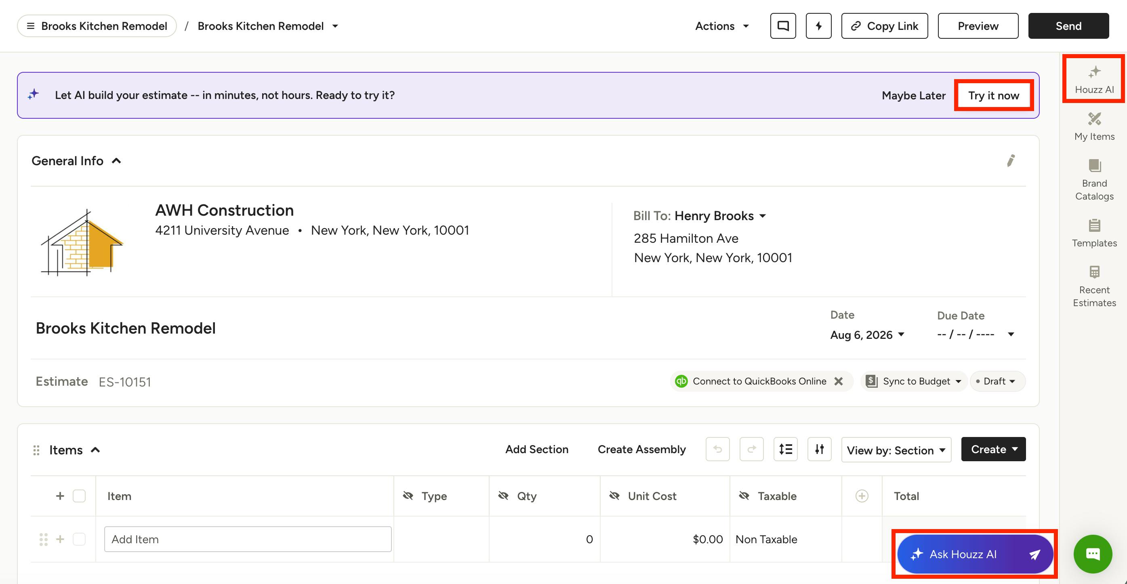Click the Unit Cost cell showing $0.00
Screen dimensions: 1127x584
coord(665,540)
